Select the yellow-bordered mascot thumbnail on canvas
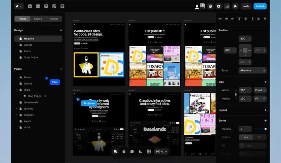Viewport: 281px width, 163px height. 86,65
